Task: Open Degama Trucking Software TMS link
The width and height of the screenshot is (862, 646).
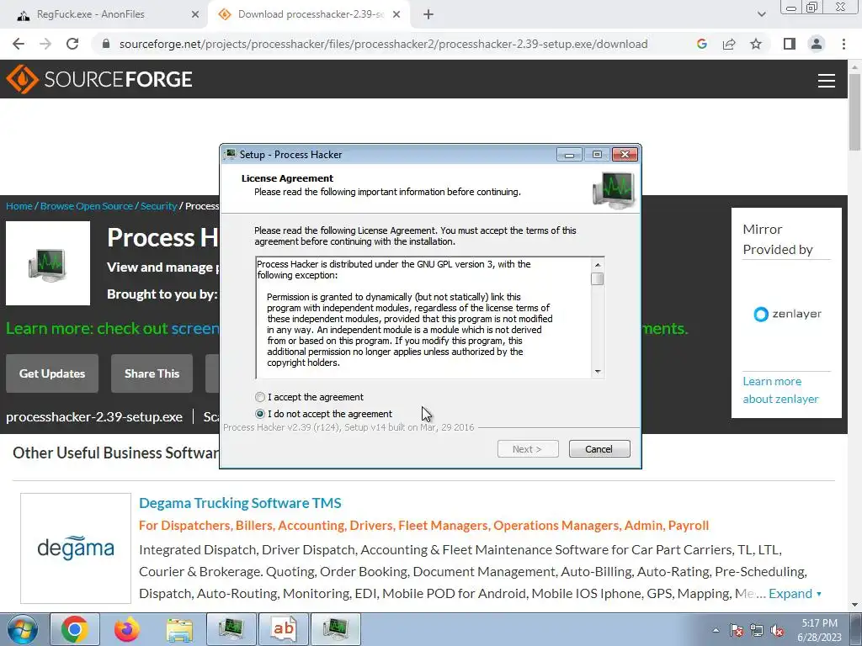Action: point(240,503)
